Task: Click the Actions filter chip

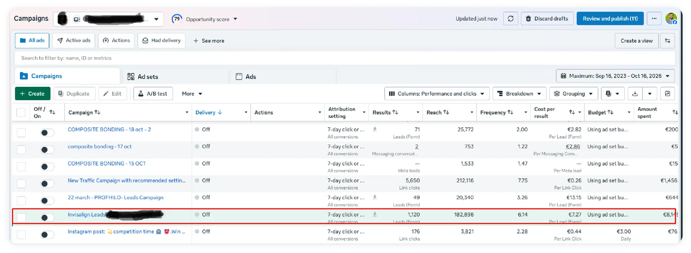Action: pyautogui.click(x=116, y=40)
